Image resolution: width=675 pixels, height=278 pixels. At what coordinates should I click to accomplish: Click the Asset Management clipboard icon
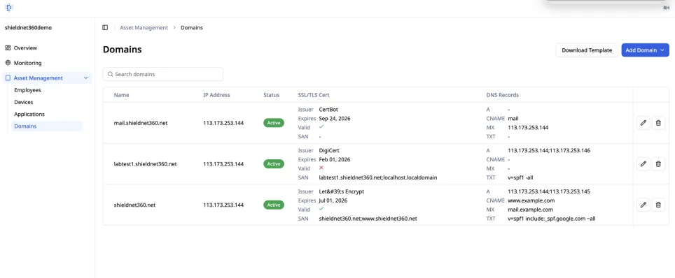8,78
